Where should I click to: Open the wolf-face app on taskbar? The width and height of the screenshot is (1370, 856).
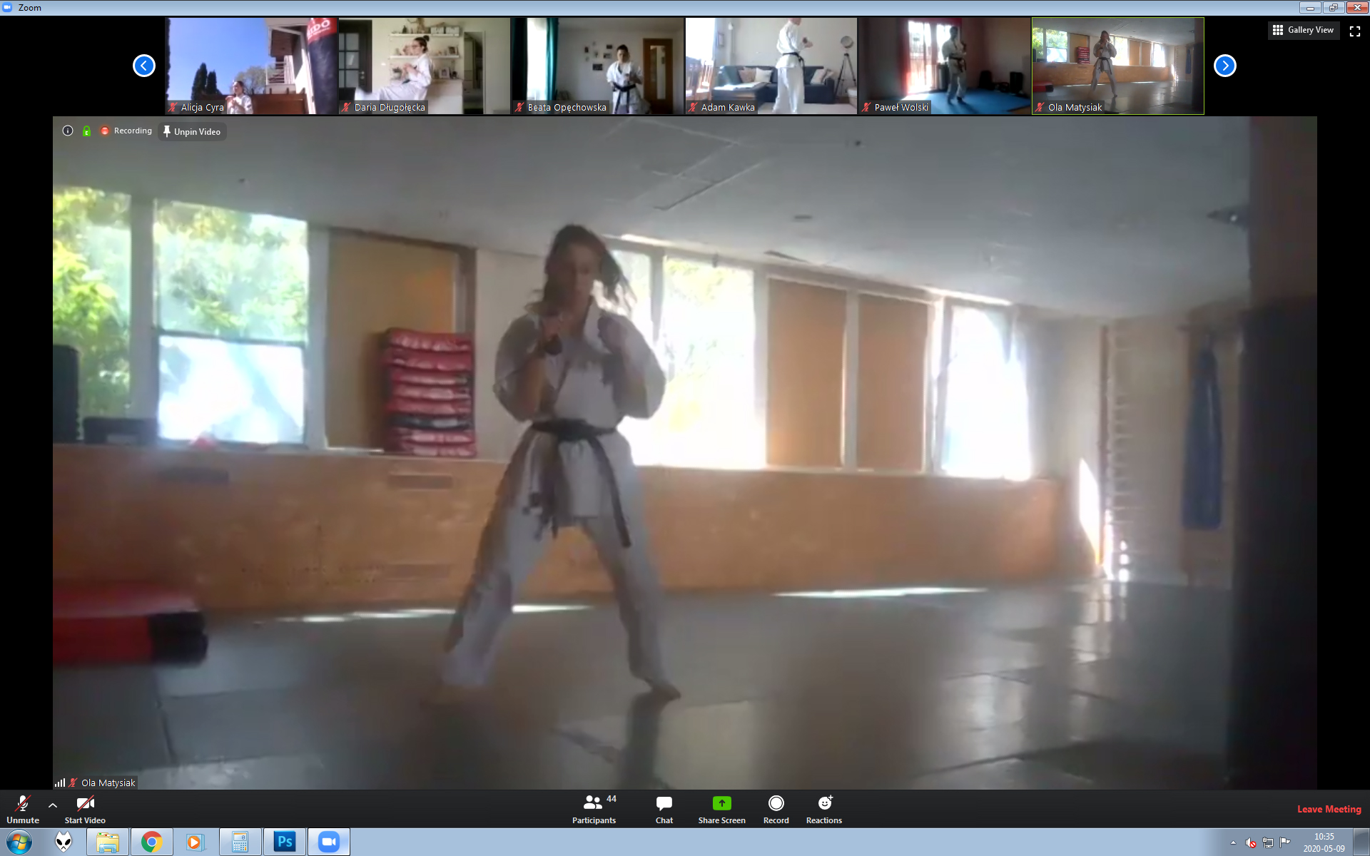[64, 842]
